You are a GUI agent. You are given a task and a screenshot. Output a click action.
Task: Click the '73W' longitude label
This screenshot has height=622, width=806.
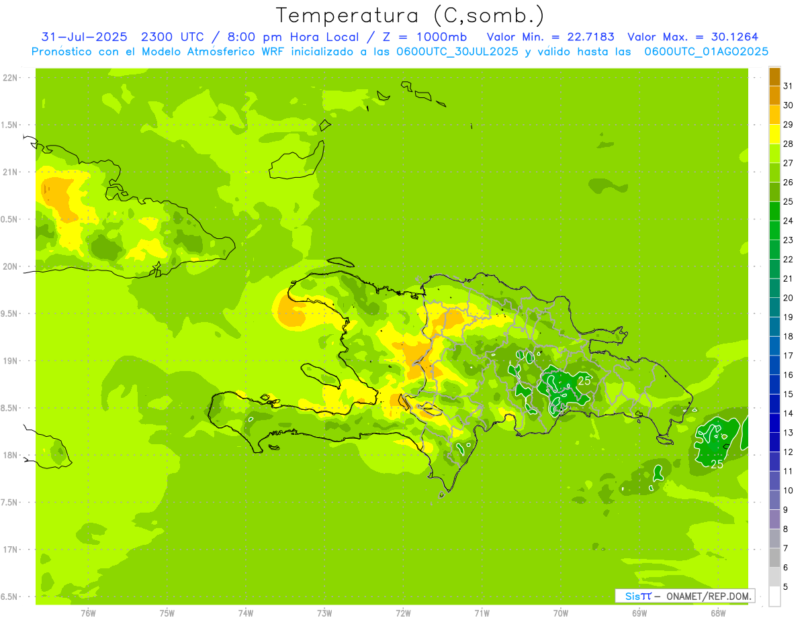click(324, 613)
